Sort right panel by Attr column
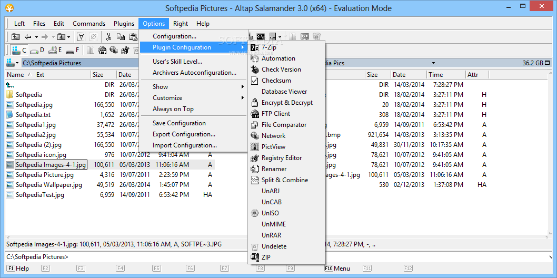The width and height of the screenshot is (557, 278). (478, 75)
